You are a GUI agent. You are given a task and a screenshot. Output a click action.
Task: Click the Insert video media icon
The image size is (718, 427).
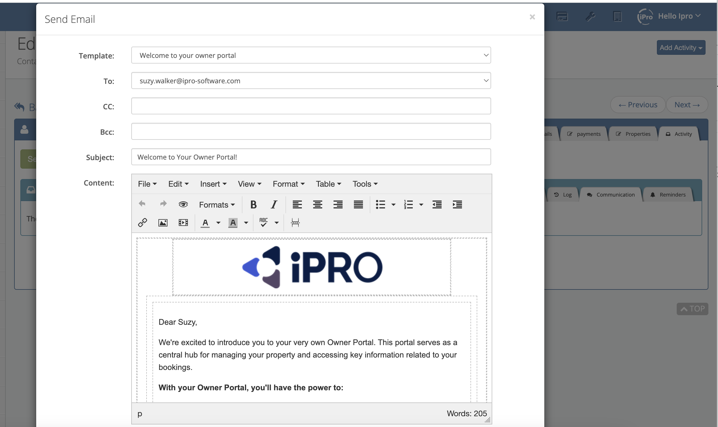[183, 223]
